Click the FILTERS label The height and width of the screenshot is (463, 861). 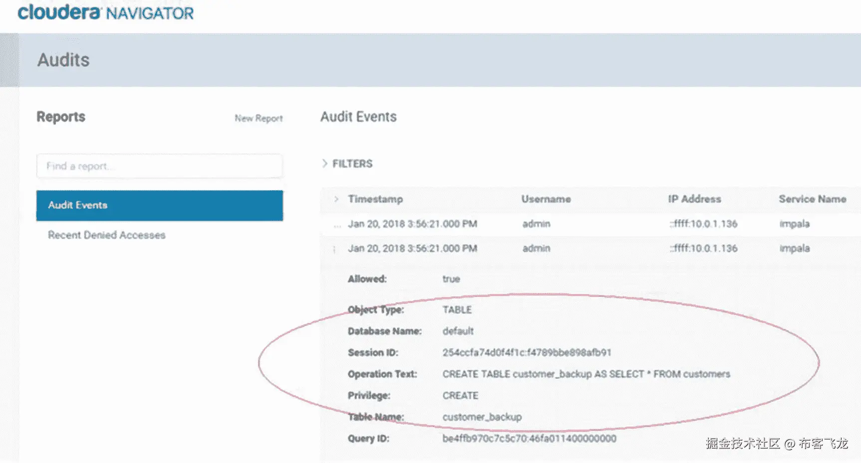pos(352,163)
